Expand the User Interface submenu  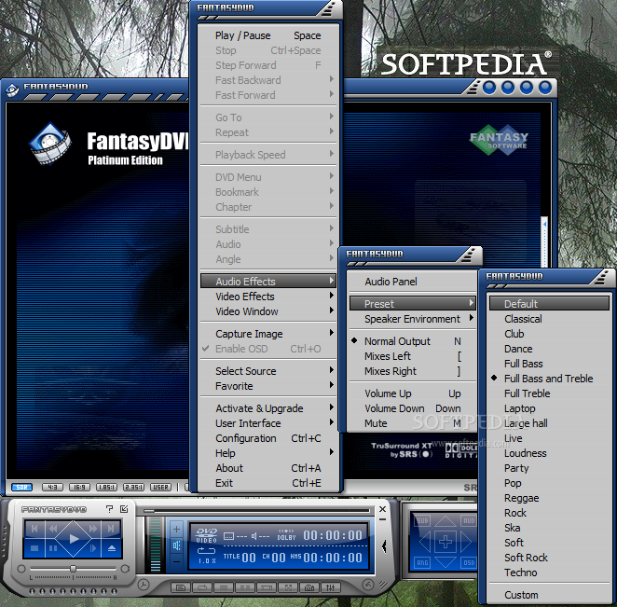click(268, 423)
